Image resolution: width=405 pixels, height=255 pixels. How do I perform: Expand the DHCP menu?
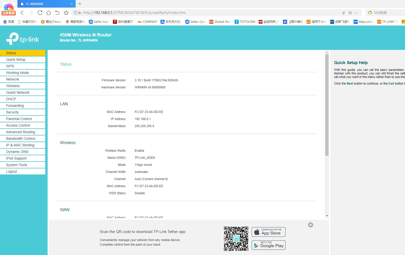pos(23,99)
